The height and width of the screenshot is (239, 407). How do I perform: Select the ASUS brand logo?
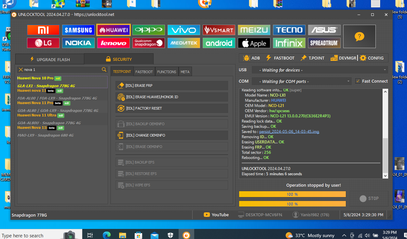pyautogui.click(x=324, y=30)
